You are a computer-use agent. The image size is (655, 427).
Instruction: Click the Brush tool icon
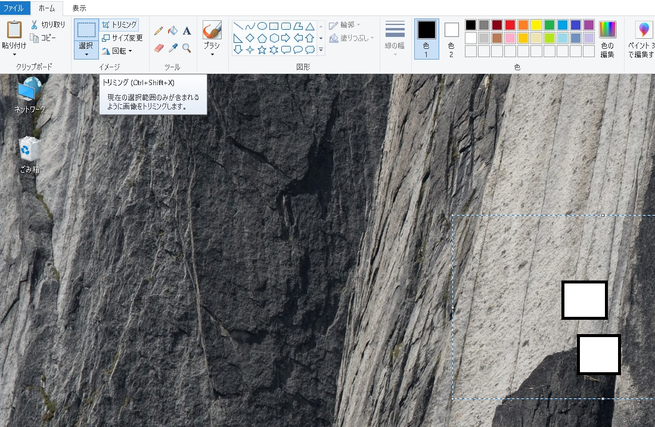[212, 30]
